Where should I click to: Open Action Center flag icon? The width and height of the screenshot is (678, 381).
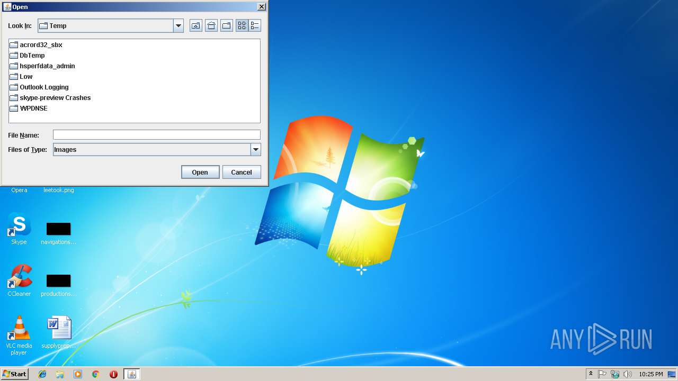[x=602, y=374]
